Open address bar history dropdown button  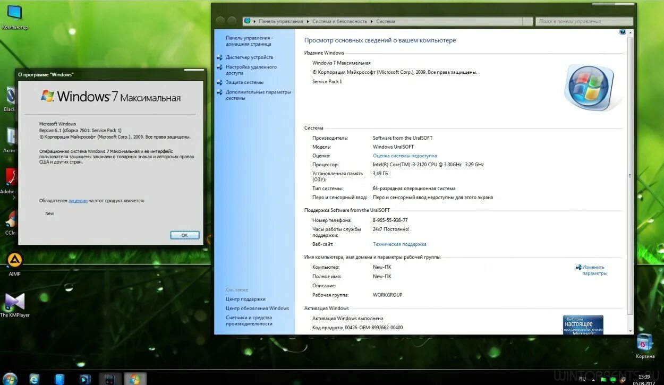tap(527, 21)
